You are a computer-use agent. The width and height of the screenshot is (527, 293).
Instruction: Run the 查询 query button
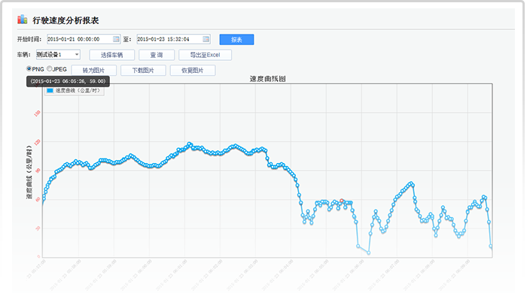pos(157,55)
